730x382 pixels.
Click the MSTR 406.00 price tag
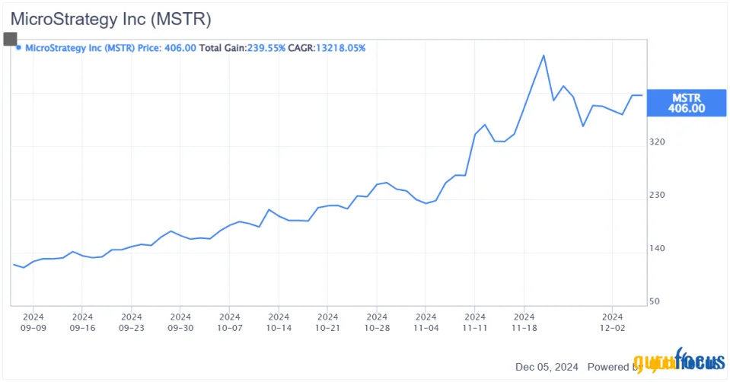pyautogui.click(x=687, y=103)
